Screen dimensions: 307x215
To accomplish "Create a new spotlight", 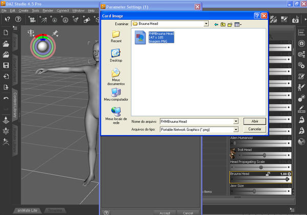I will pyautogui.click(x=75, y=19).
